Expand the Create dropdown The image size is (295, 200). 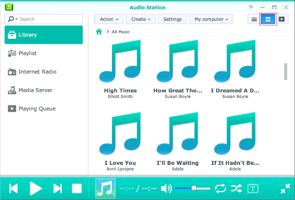141,19
